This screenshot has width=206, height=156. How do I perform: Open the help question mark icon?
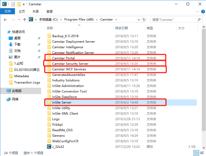(x=203, y=12)
